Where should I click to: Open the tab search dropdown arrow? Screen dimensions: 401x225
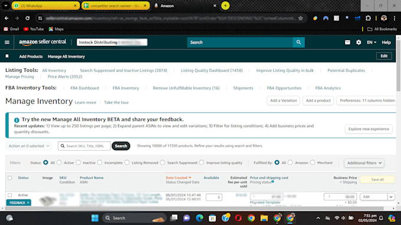click(x=6, y=6)
